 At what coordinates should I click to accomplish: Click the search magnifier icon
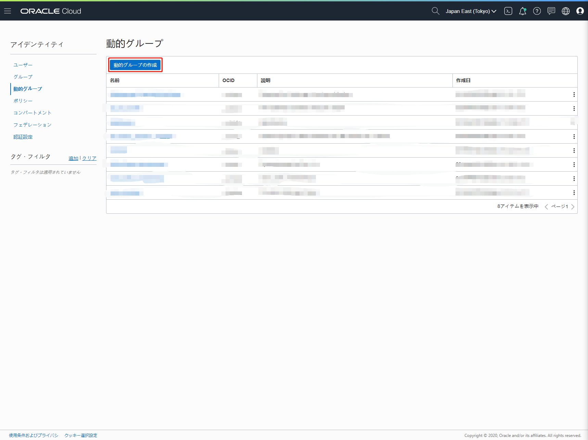[435, 11]
